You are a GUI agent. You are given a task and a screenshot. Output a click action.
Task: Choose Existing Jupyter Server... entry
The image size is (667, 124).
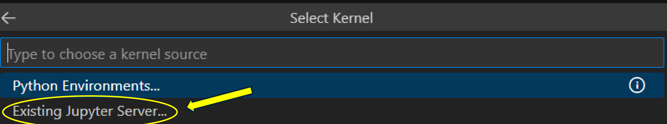coord(332,111)
